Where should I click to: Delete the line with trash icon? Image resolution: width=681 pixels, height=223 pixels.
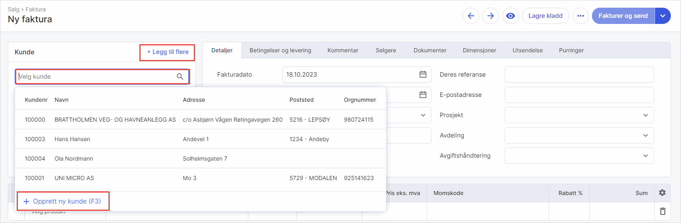(662, 211)
